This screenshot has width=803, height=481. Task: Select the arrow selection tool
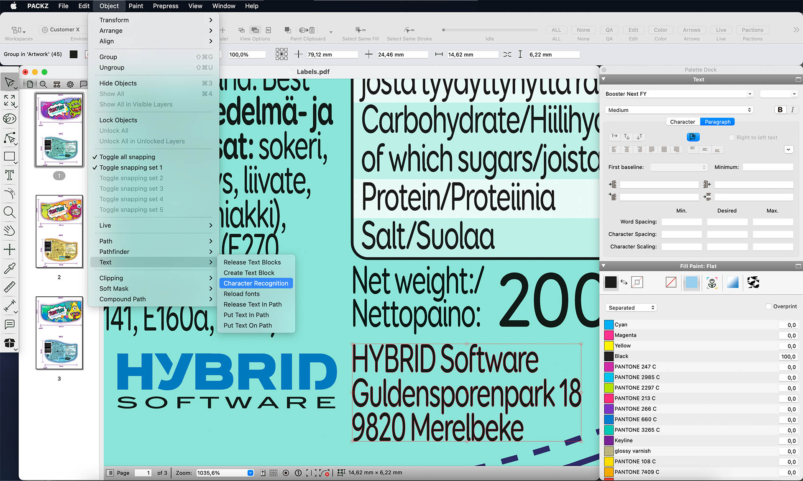click(x=9, y=82)
